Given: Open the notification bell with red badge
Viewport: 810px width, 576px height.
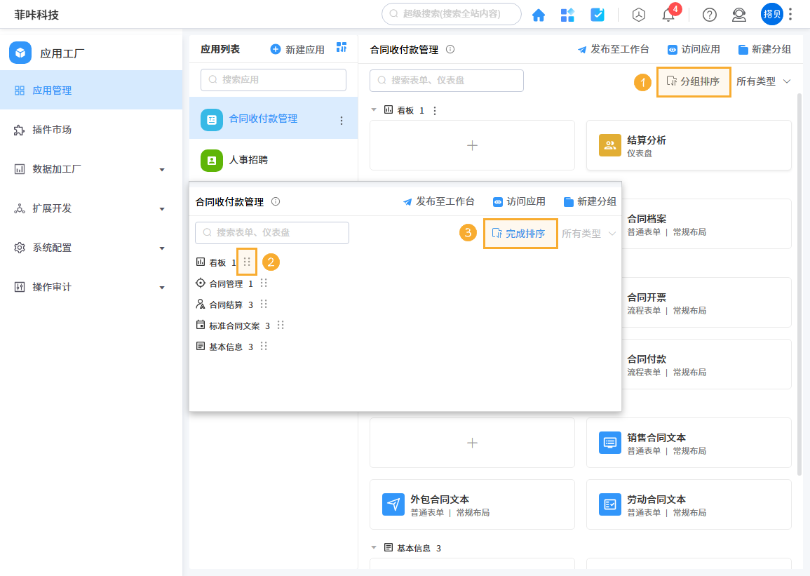Looking at the screenshot, I should (668, 15).
